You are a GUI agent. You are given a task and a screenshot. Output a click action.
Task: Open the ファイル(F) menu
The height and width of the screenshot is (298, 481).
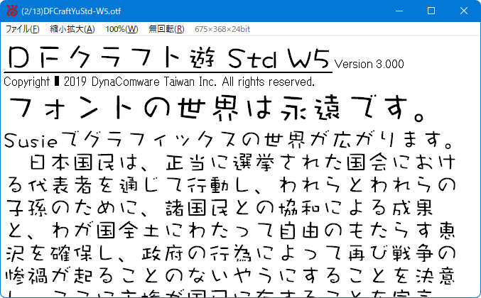23,29
